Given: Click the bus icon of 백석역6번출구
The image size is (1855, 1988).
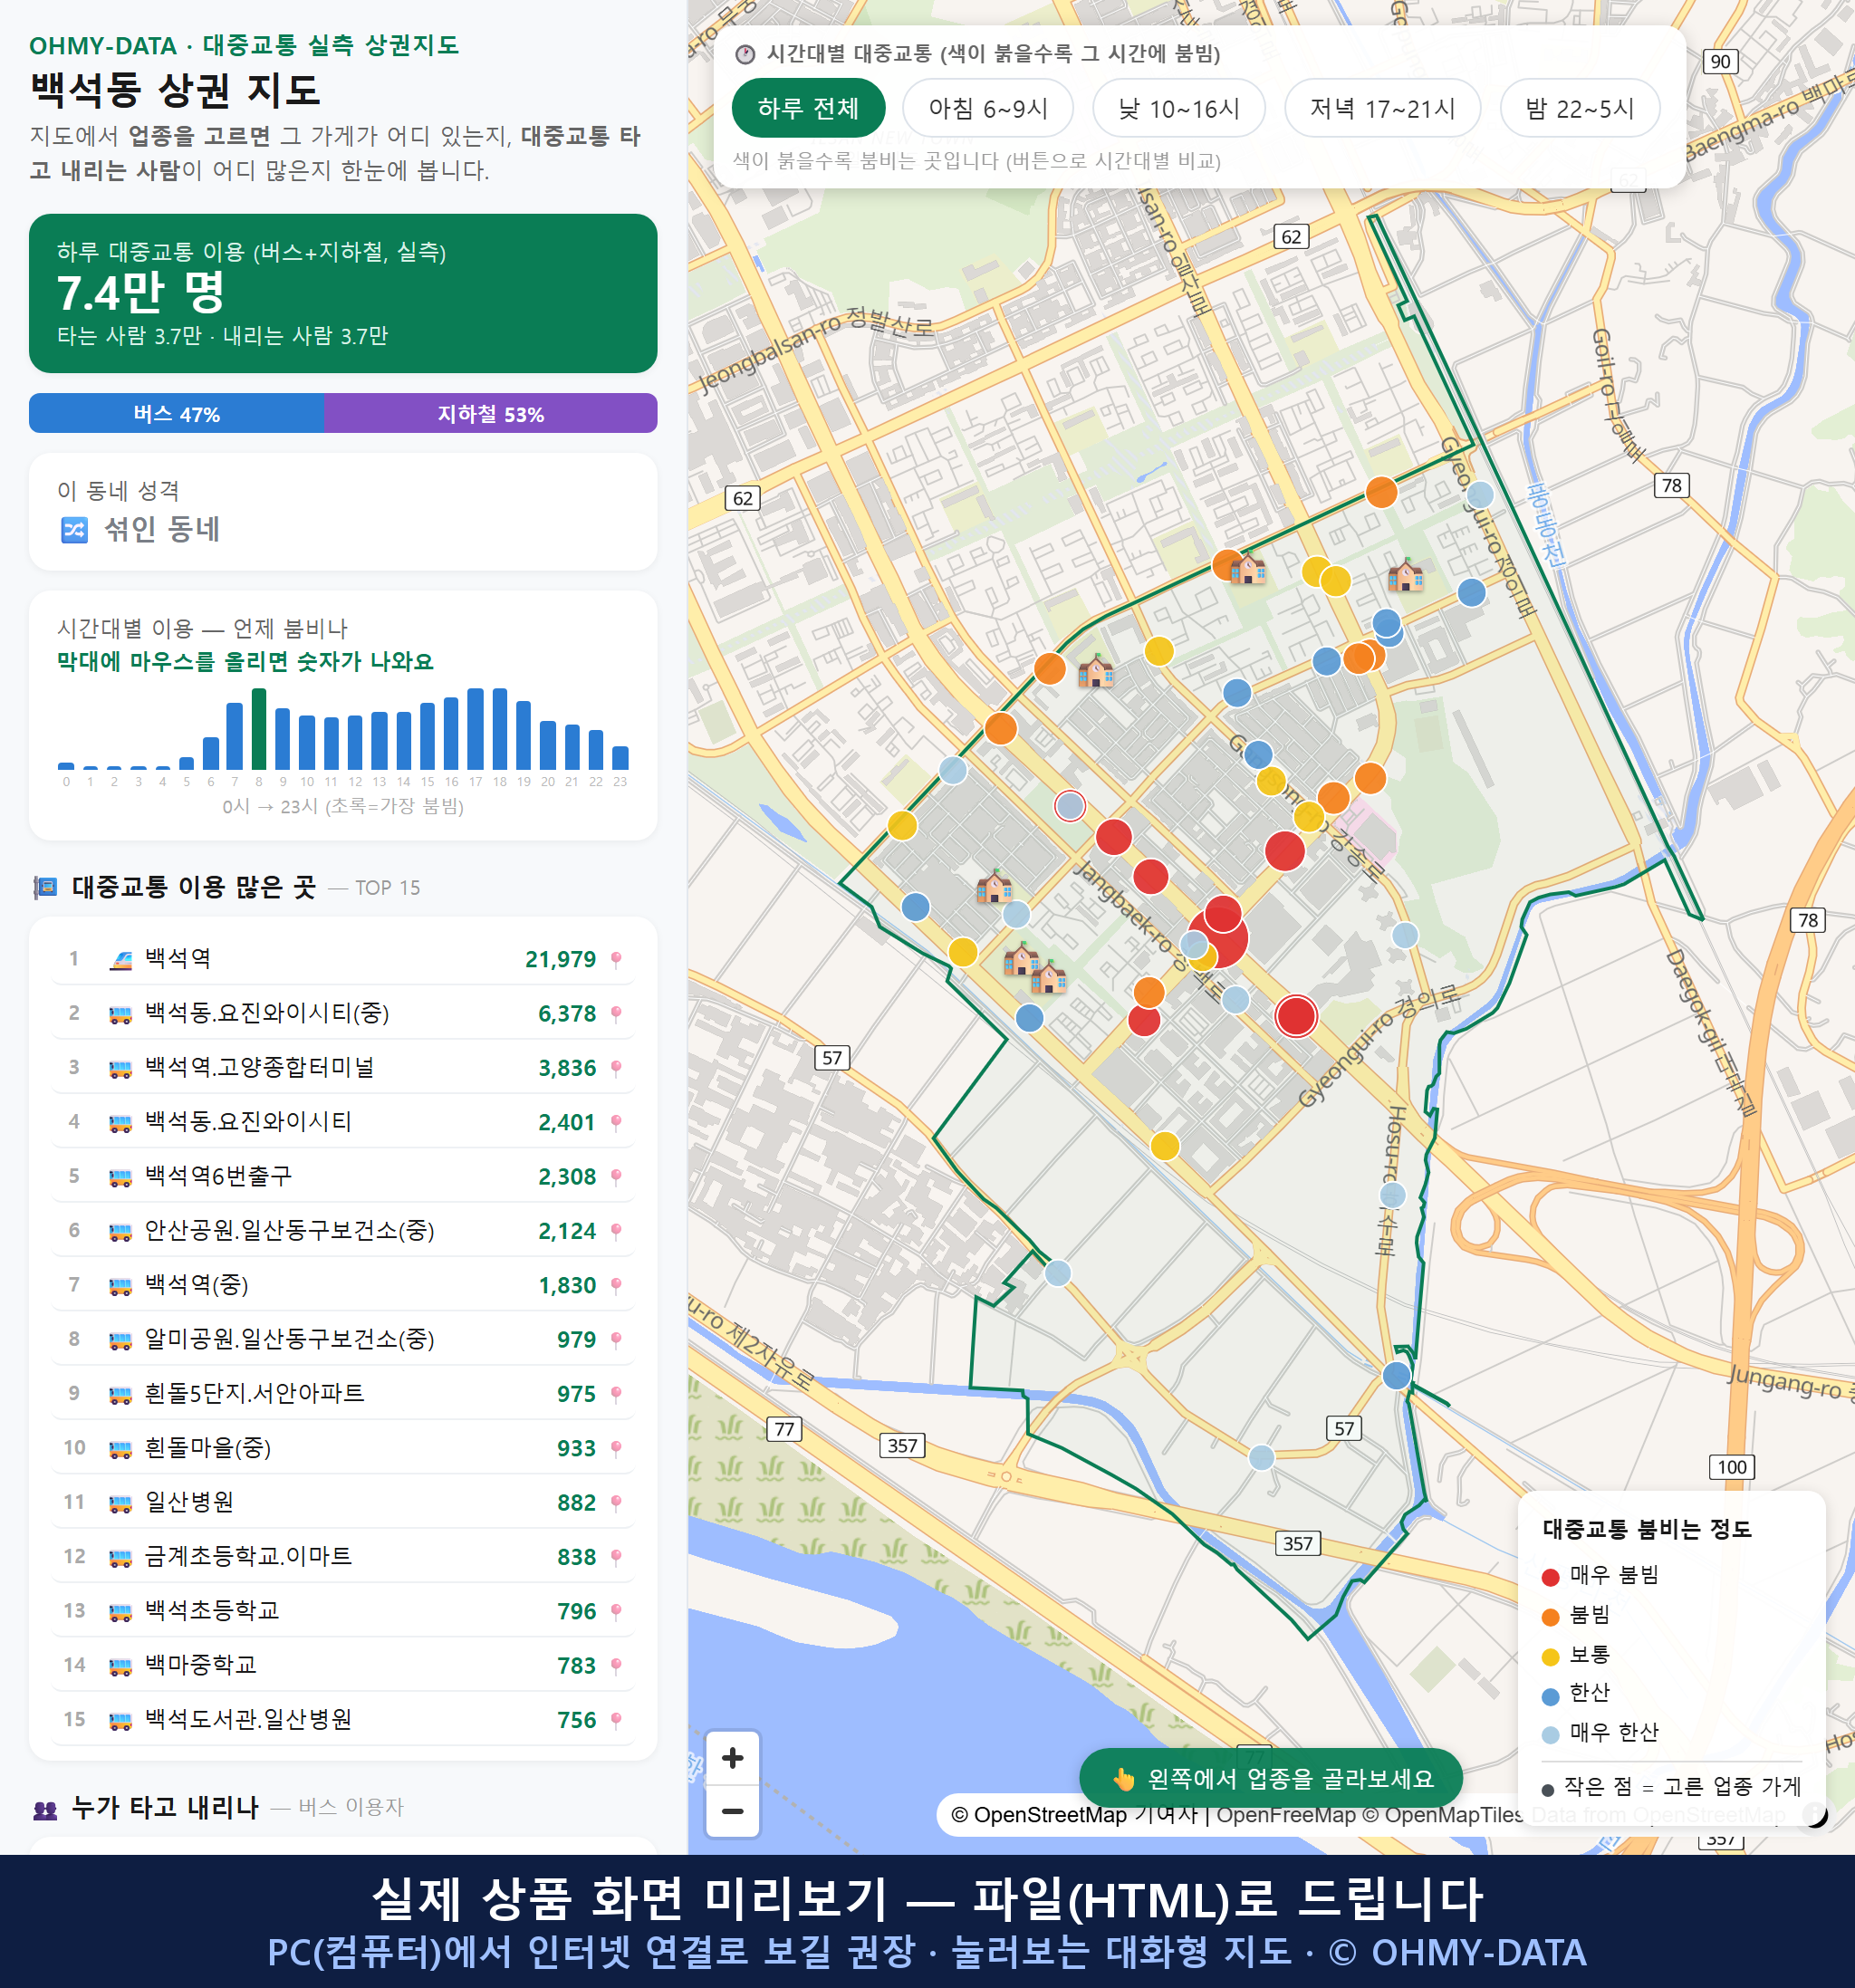Looking at the screenshot, I should (x=121, y=1177).
